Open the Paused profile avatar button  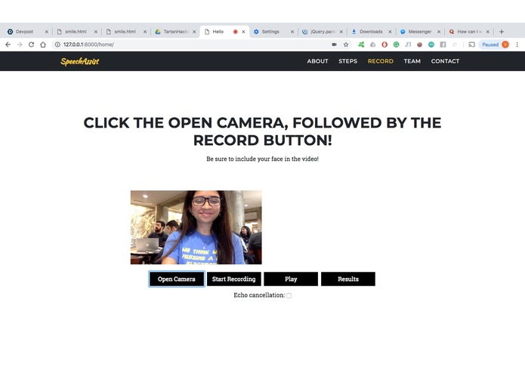(x=494, y=45)
